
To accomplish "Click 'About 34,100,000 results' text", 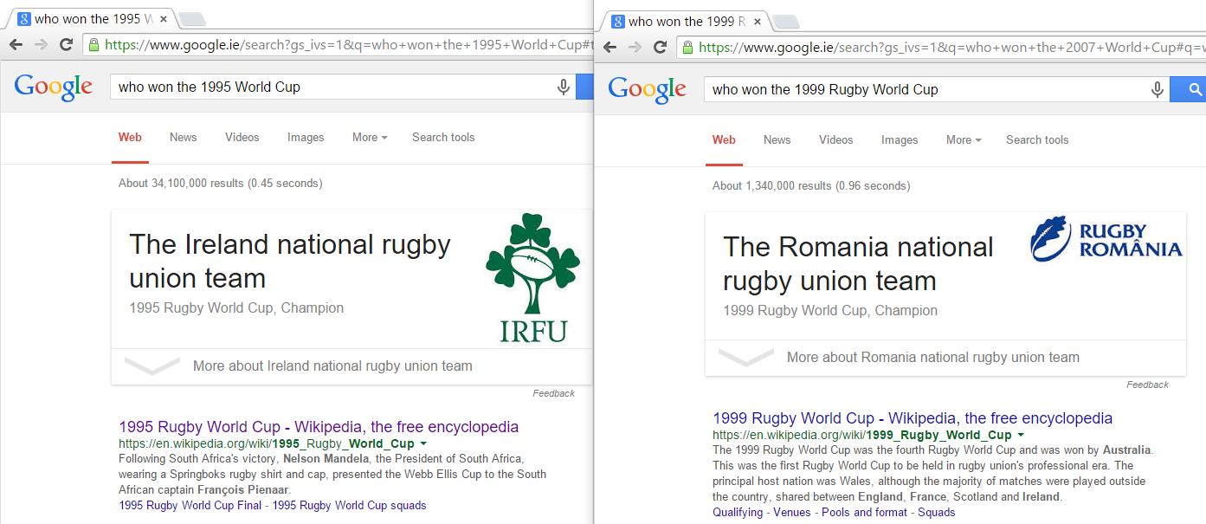I will click(181, 184).
